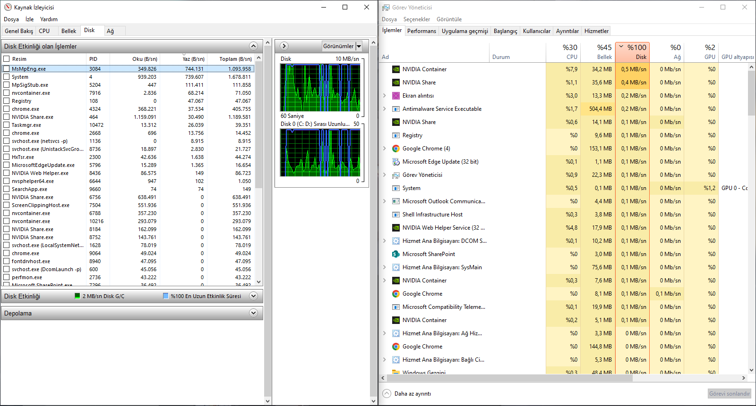This screenshot has width=756, height=406.
Task: Click Hizmet Ana Bilgisayarı: Ağ Hiz... icon
Action: pyautogui.click(x=396, y=333)
